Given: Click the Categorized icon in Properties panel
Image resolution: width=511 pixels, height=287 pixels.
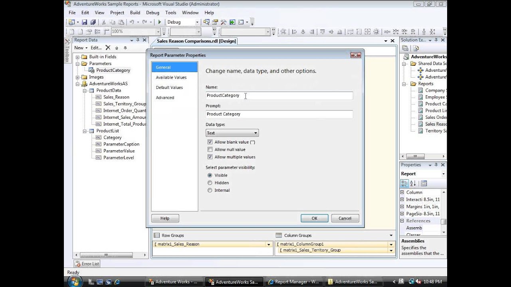Looking at the screenshot, I should 404,183.
